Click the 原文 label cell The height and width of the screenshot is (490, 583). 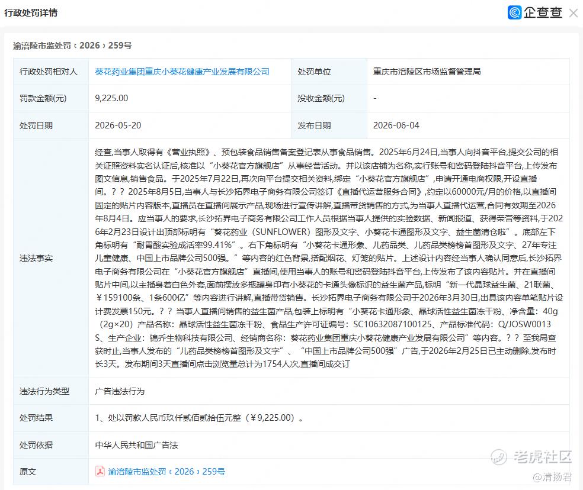click(x=51, y=472)
